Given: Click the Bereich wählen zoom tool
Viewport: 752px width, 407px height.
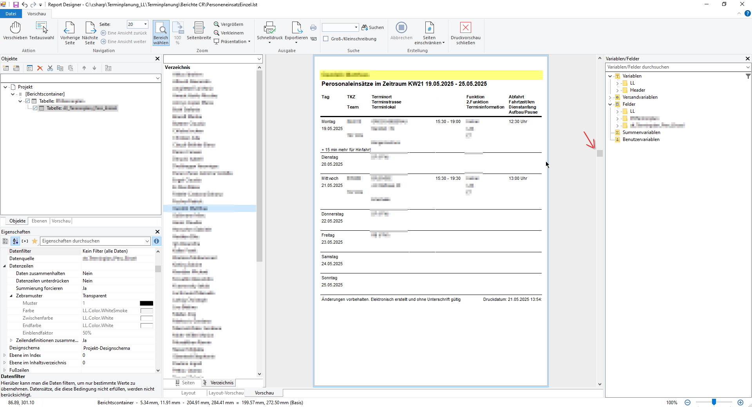Looking at the screenshot, I should (x=161, y=33).
